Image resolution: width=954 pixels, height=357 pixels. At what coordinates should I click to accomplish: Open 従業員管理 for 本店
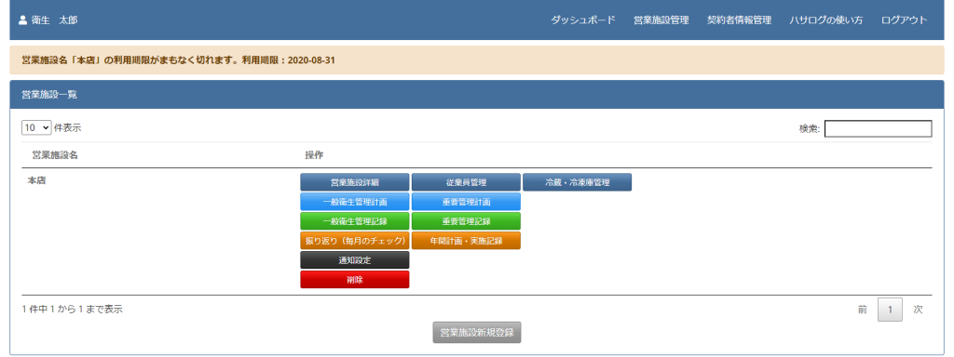point(466,182)
